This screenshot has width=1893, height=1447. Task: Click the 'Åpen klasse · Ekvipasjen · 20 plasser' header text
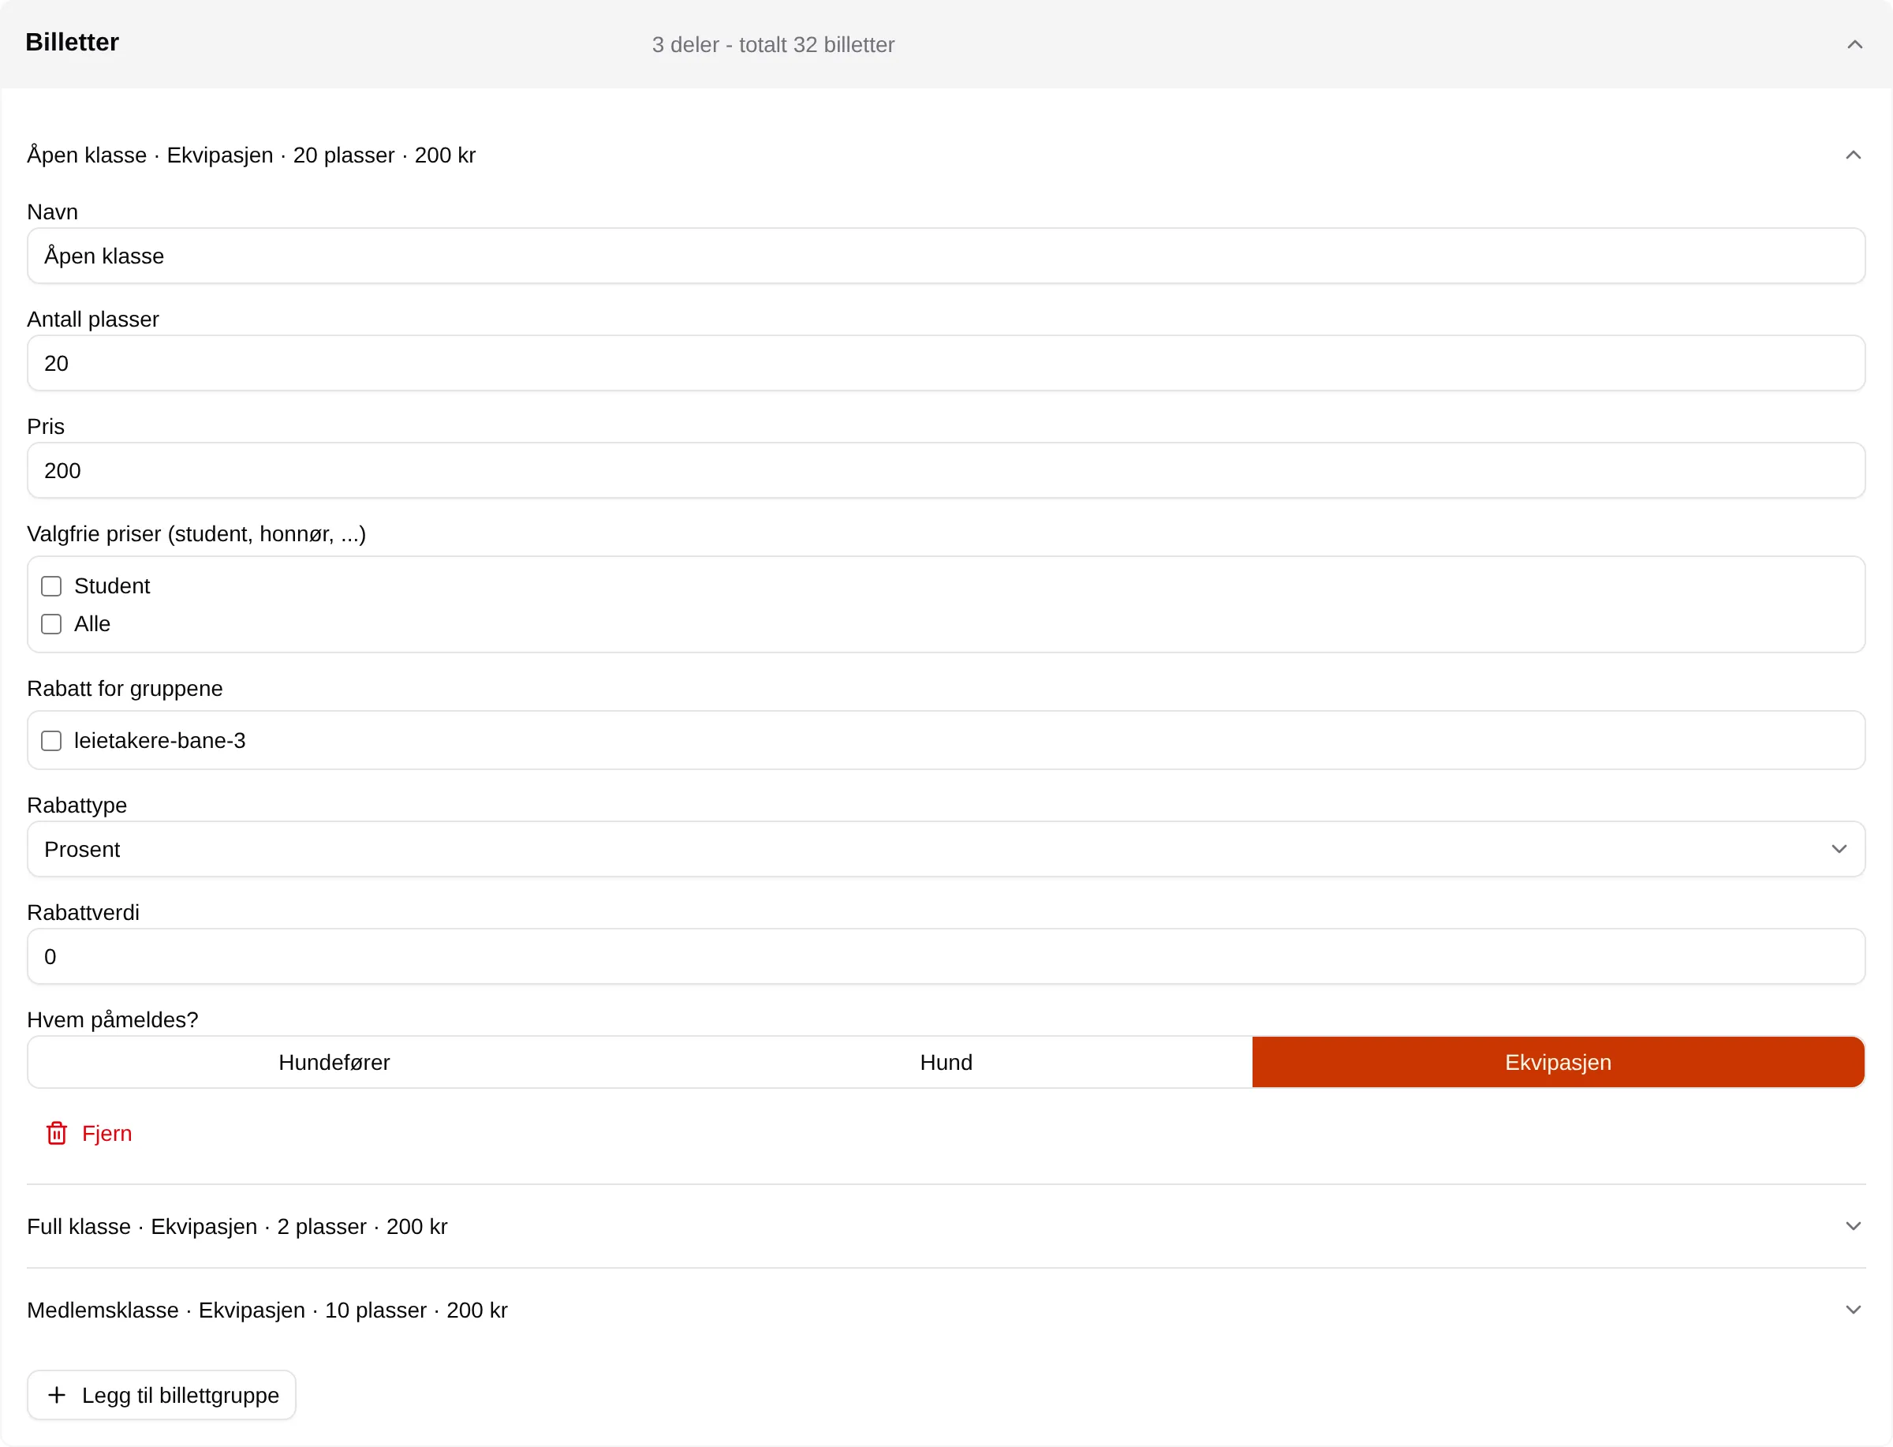[x=252, y=155]
